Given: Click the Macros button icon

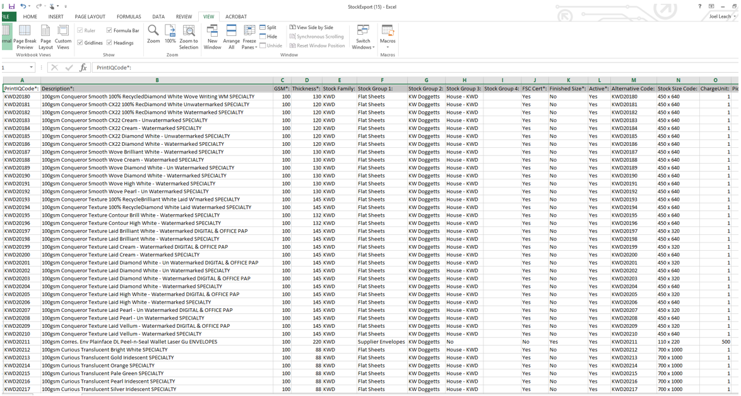Looking at the screenshot, I should pos(388,31).
